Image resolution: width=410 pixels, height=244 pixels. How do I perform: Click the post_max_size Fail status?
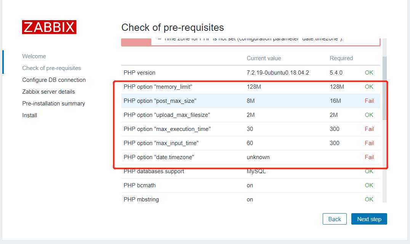(369, 101)
